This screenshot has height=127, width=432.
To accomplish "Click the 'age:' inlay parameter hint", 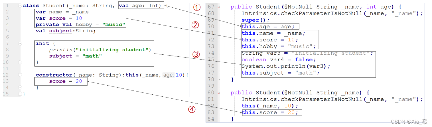I will click(169, 75).
